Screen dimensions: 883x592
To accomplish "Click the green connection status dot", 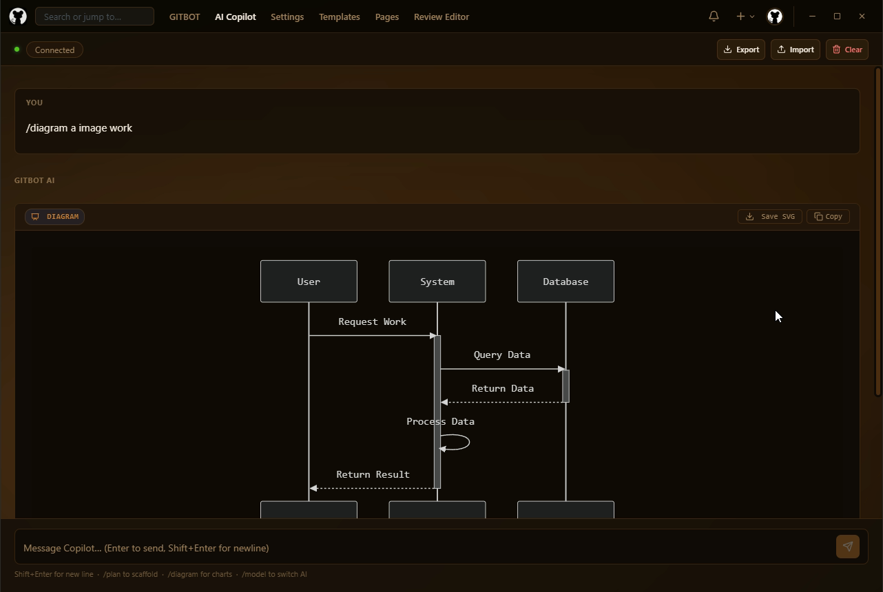I will [17, 50].
